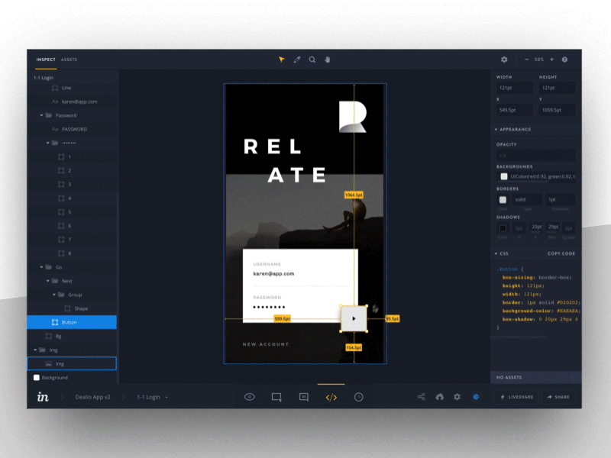Select the eyedropper tool
Viewport: 611px width, 458px height.
coord(297,60)
